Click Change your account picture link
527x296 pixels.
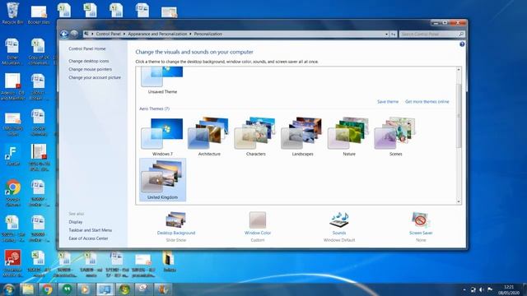point(95,77)
